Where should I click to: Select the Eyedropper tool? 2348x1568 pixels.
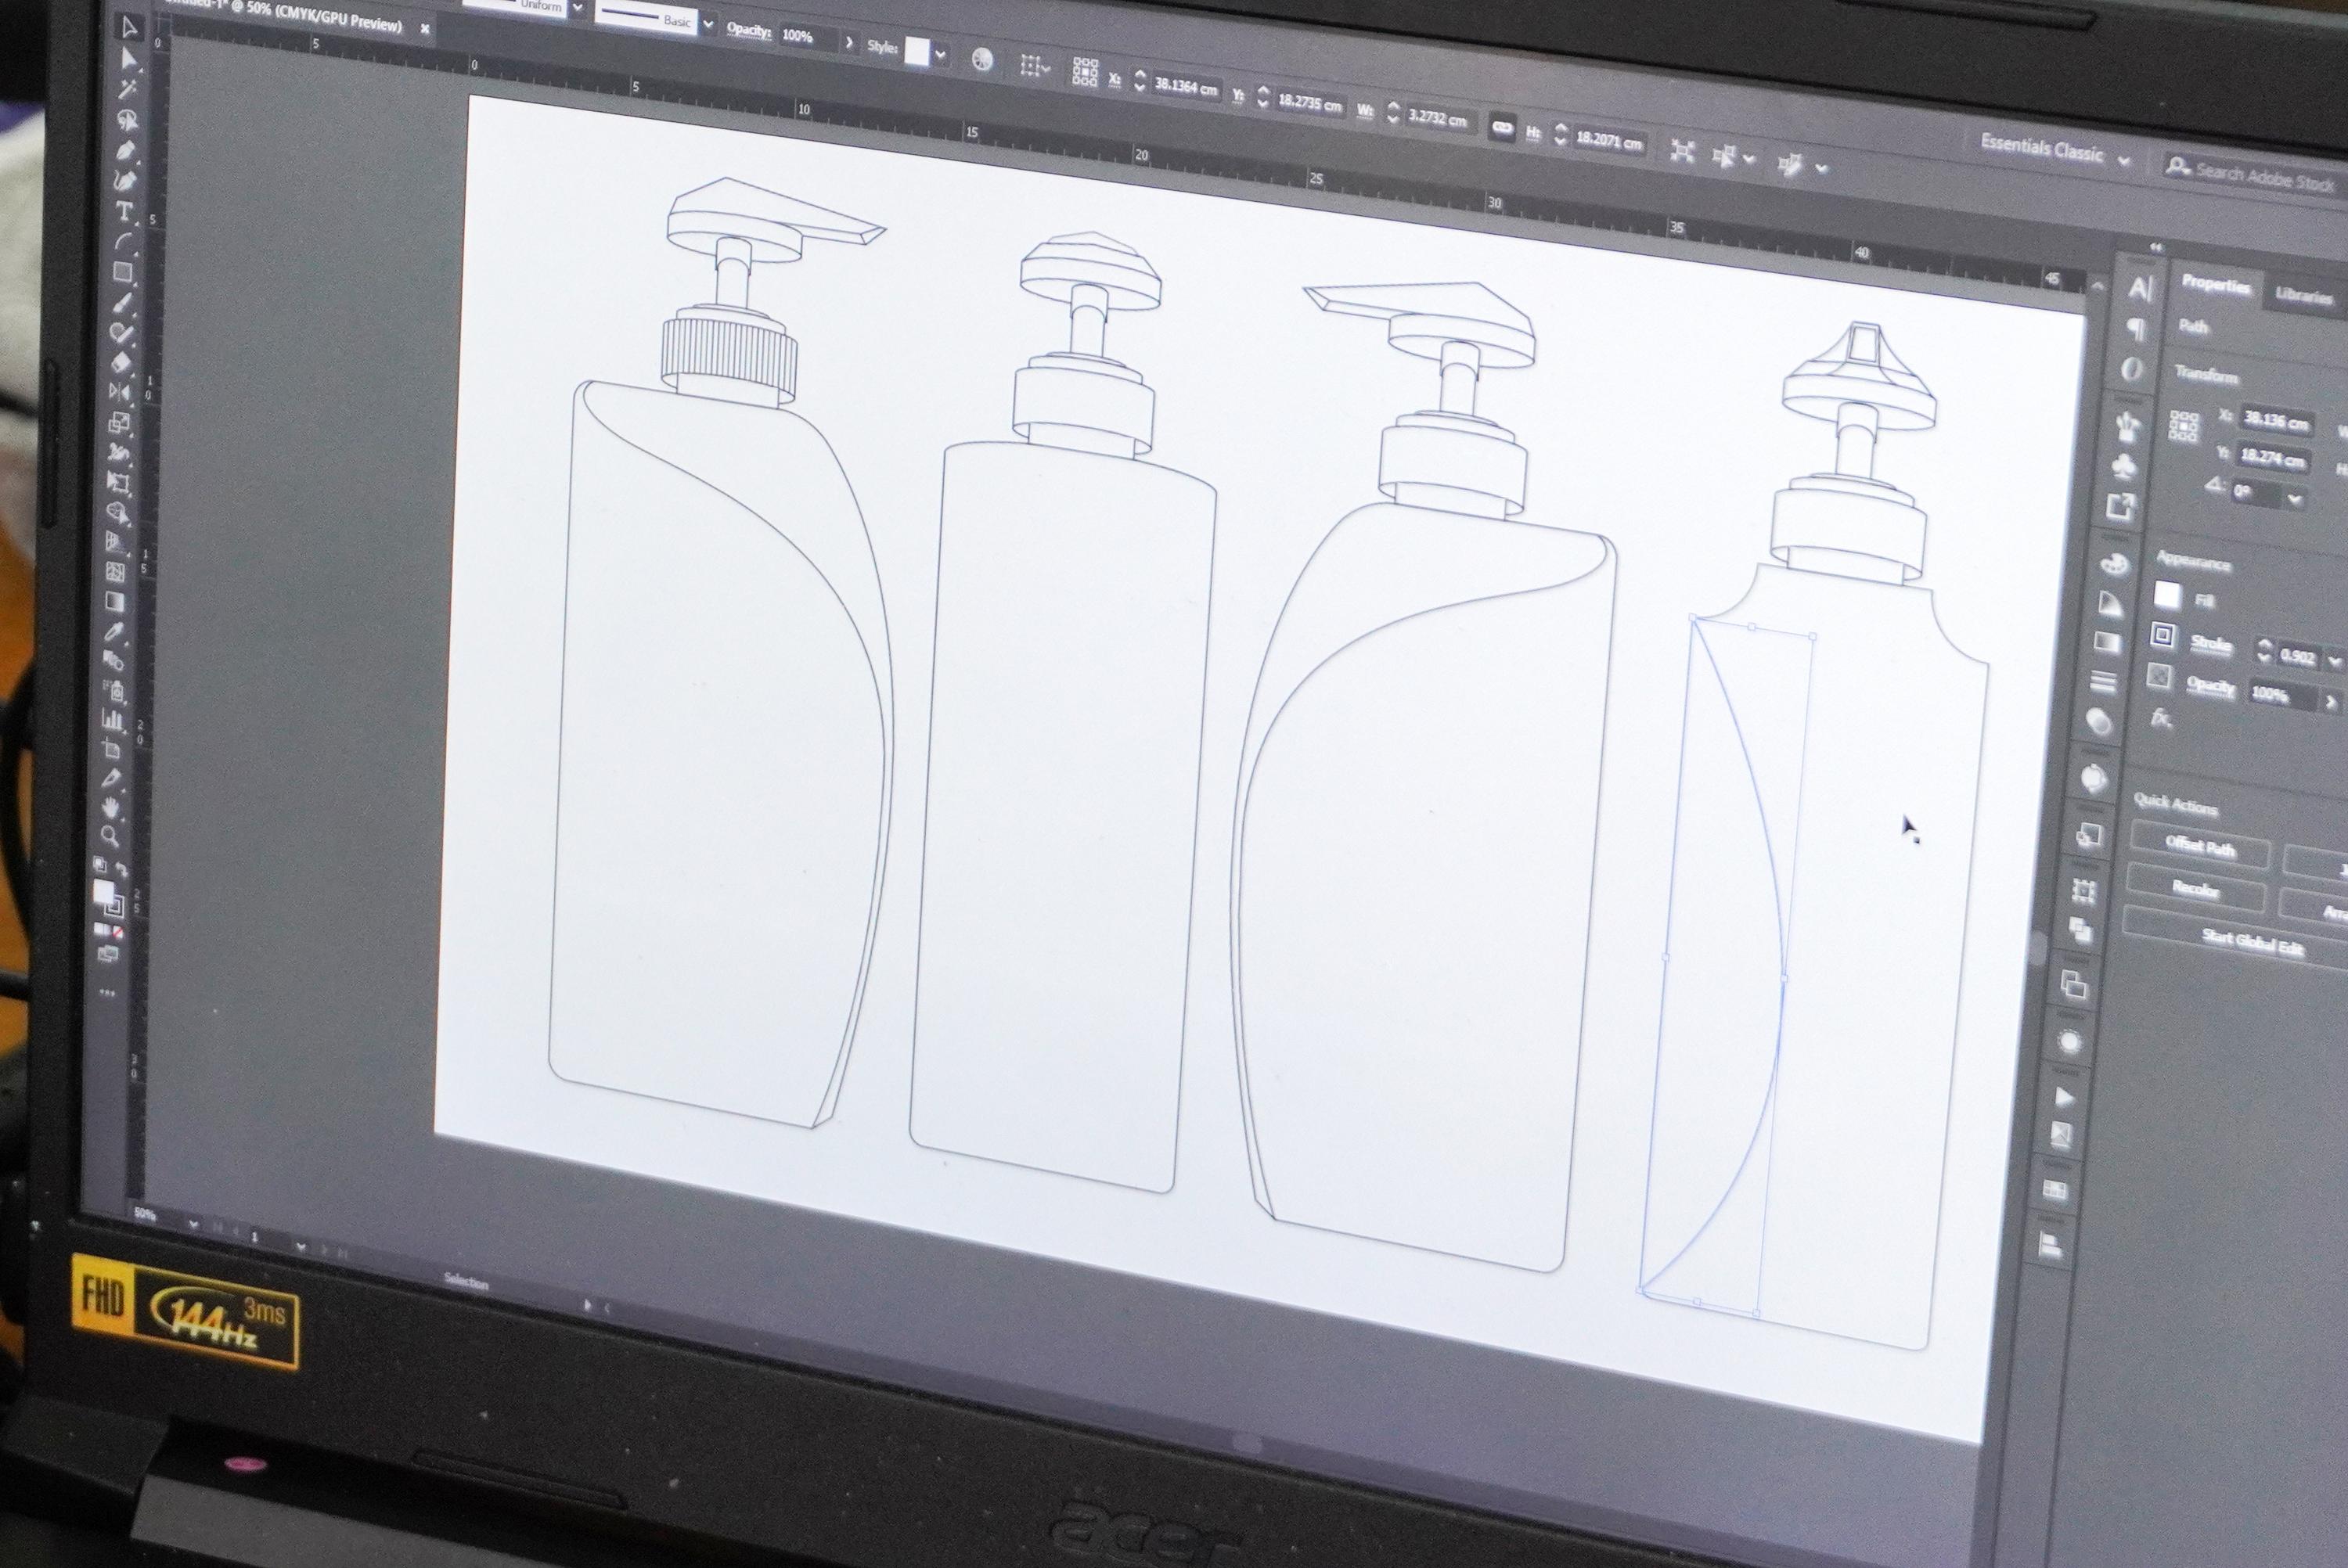[115, 631]
